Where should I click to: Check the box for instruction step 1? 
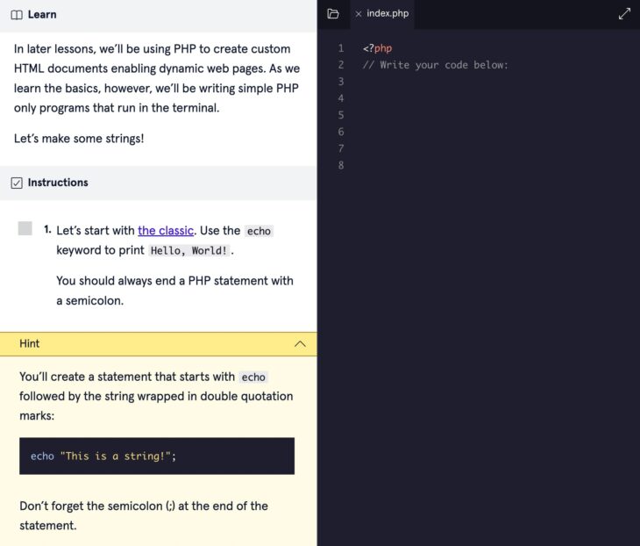coord(25,229)
